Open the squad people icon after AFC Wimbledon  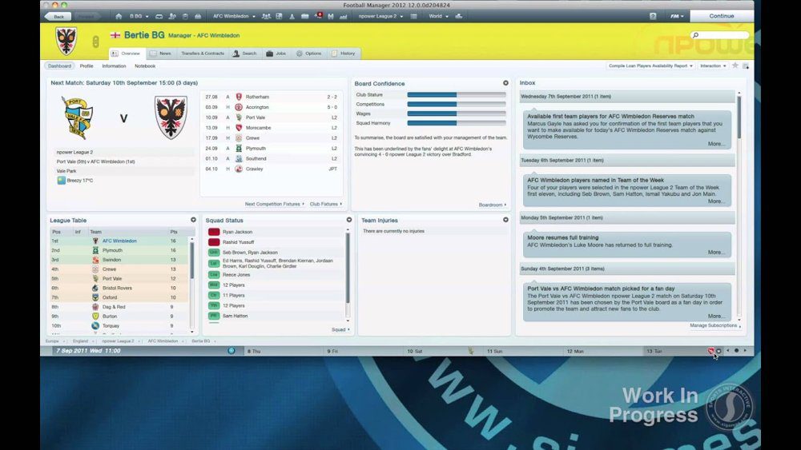[x=266, y=16]
